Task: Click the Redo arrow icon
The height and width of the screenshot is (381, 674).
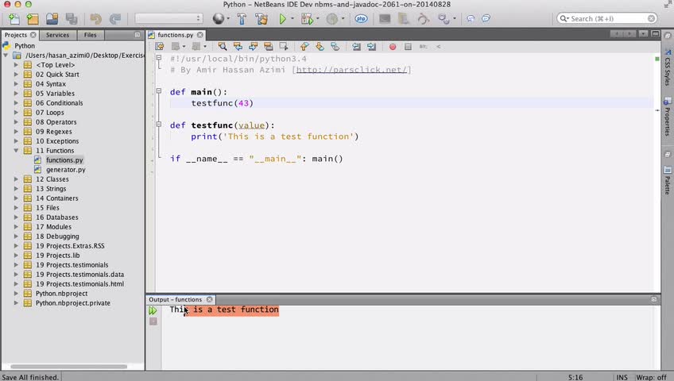Action: [x=114, y=19]
